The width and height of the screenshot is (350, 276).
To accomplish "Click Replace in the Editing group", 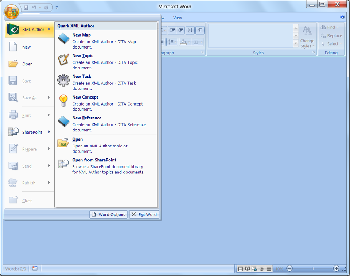I will [331, 35].
